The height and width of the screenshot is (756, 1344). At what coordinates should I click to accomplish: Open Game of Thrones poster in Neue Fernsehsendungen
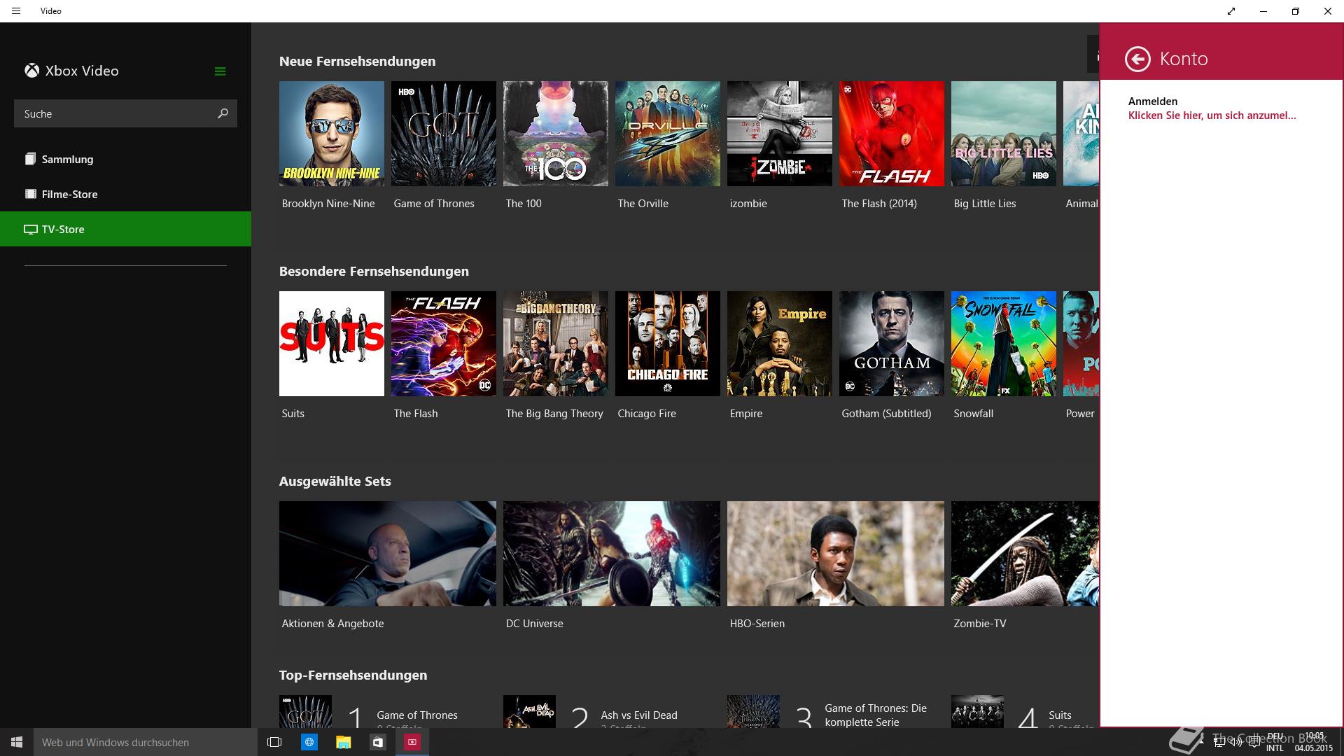444,134
